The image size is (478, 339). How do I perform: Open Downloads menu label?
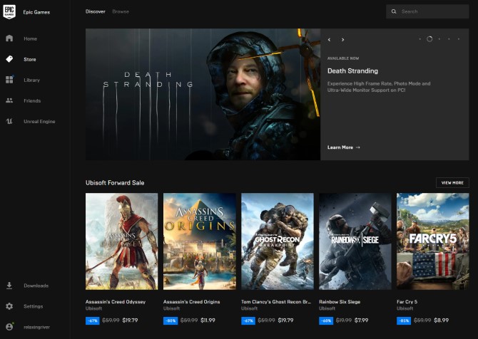(36, 286)
